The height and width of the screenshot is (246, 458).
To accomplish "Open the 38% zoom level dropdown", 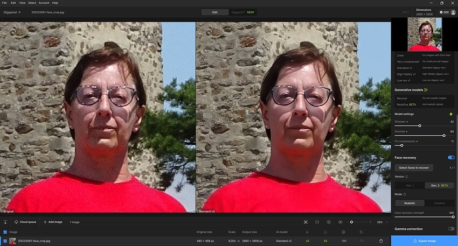I will point(383,222).
